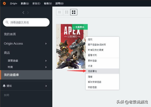Expand the Origin Access submenu arrow
The height and width of the screenshot is (107, 151).
click(46, 44)
